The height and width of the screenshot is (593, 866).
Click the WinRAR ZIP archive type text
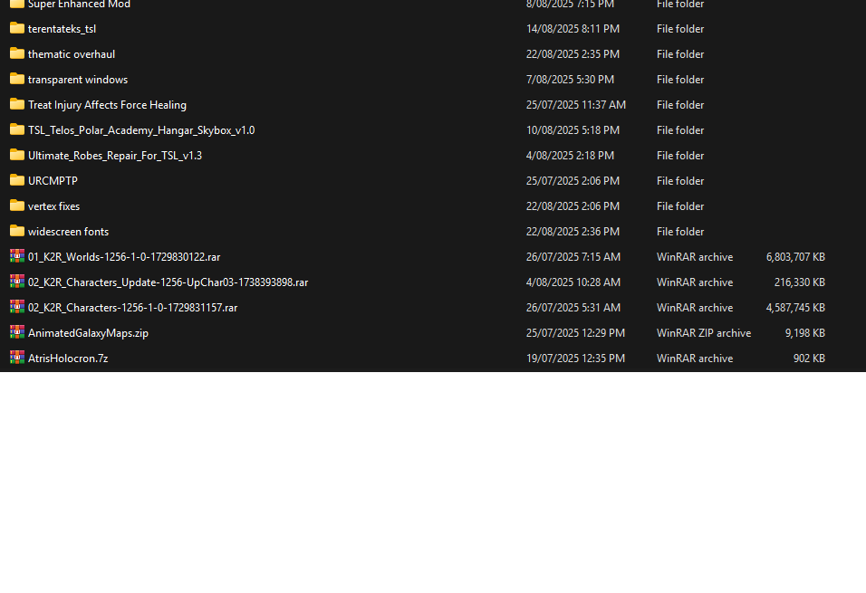point(704,333)
